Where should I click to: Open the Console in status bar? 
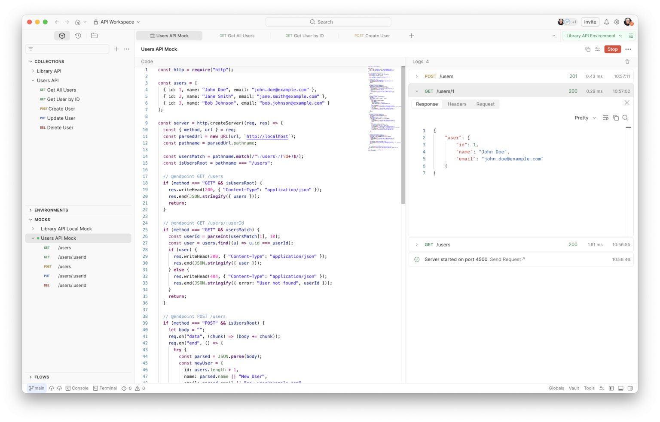(77, 388)
